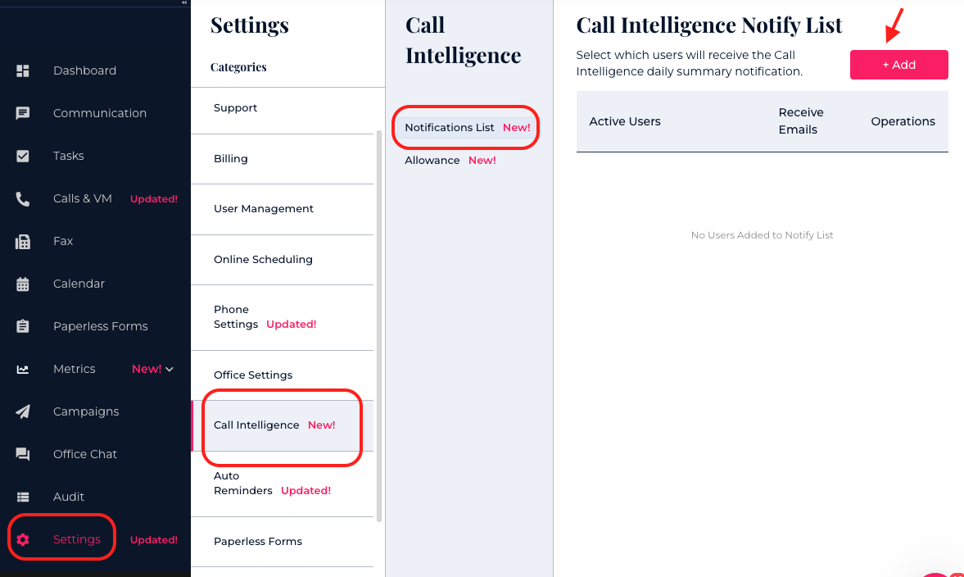Switch to the Allowance tab

432,161
